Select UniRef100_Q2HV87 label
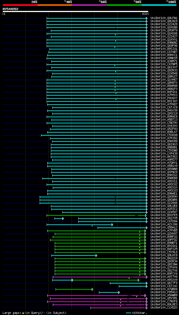This screenshot has width=179, height=315. (x=164, y=234)
